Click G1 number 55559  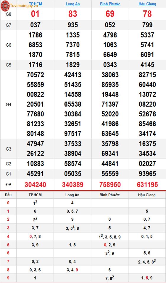[110, 174]
